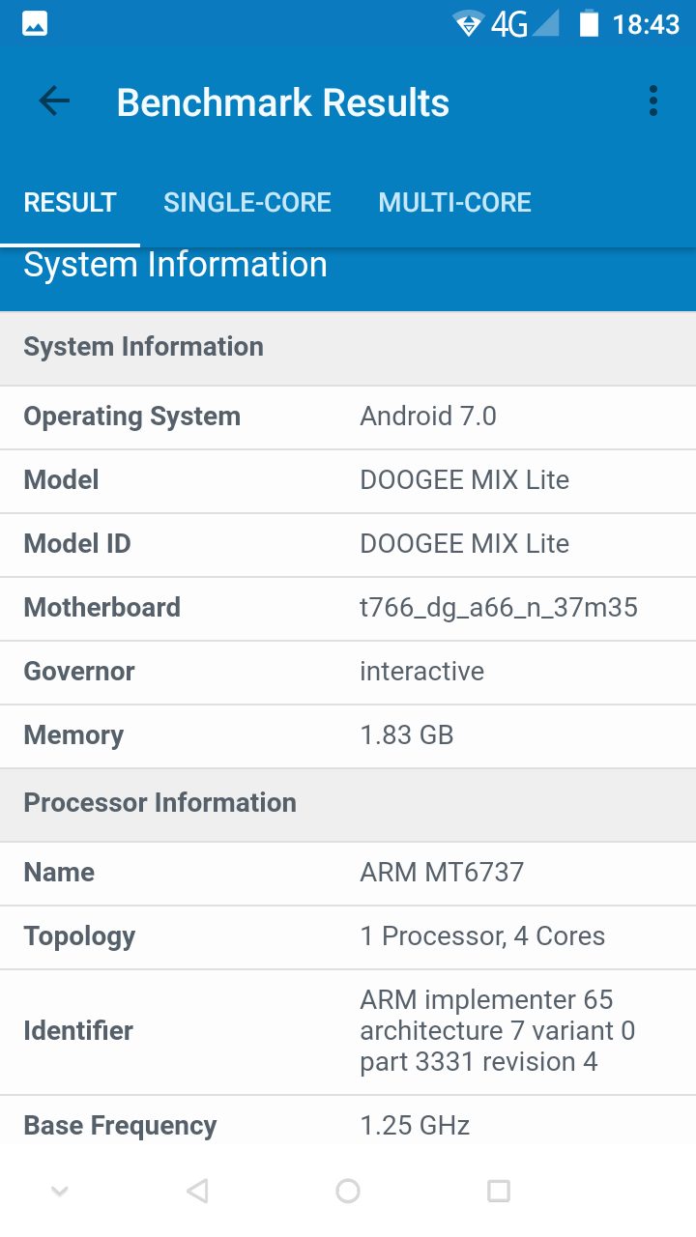The width and height of the screenshot is (696, 1237).
Task: Switch to the SINGLE-CORE tab
Action: 247,203
